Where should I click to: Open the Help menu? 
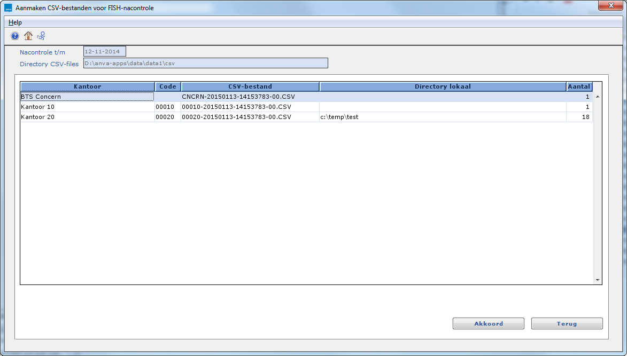tap(15, 22)
